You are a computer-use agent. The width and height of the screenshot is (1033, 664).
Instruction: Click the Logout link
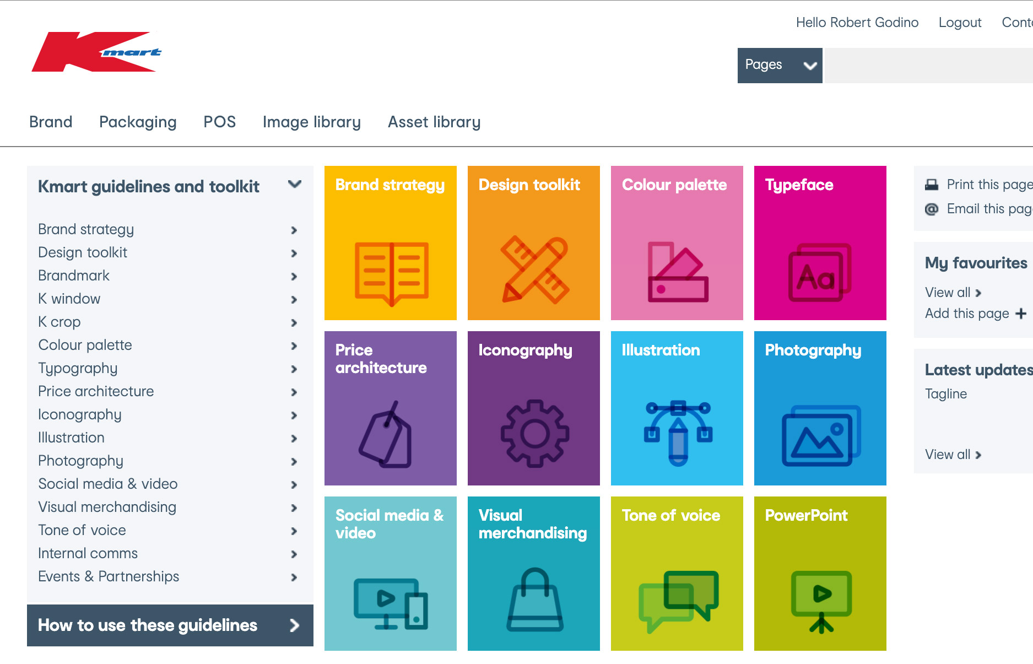point(960,23)
